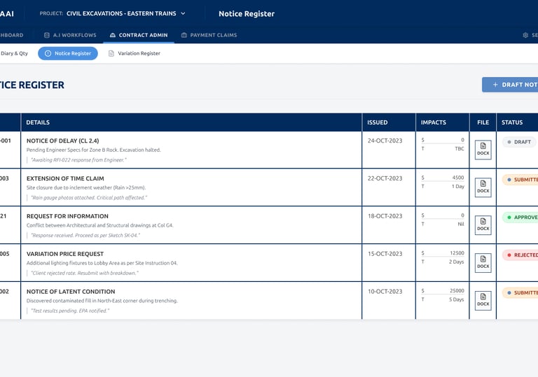Viewport: 538px width, 377px height.
Task: Click the REJECTED status badge
Action: point(520,255)
